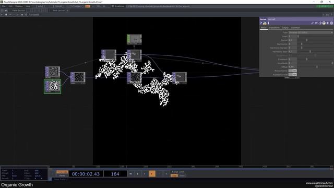Click the Amplitude value field

point(292,63)
